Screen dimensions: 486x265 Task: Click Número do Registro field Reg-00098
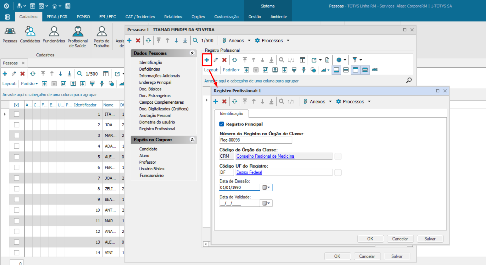pyautogui.click(x=256, y=140)
